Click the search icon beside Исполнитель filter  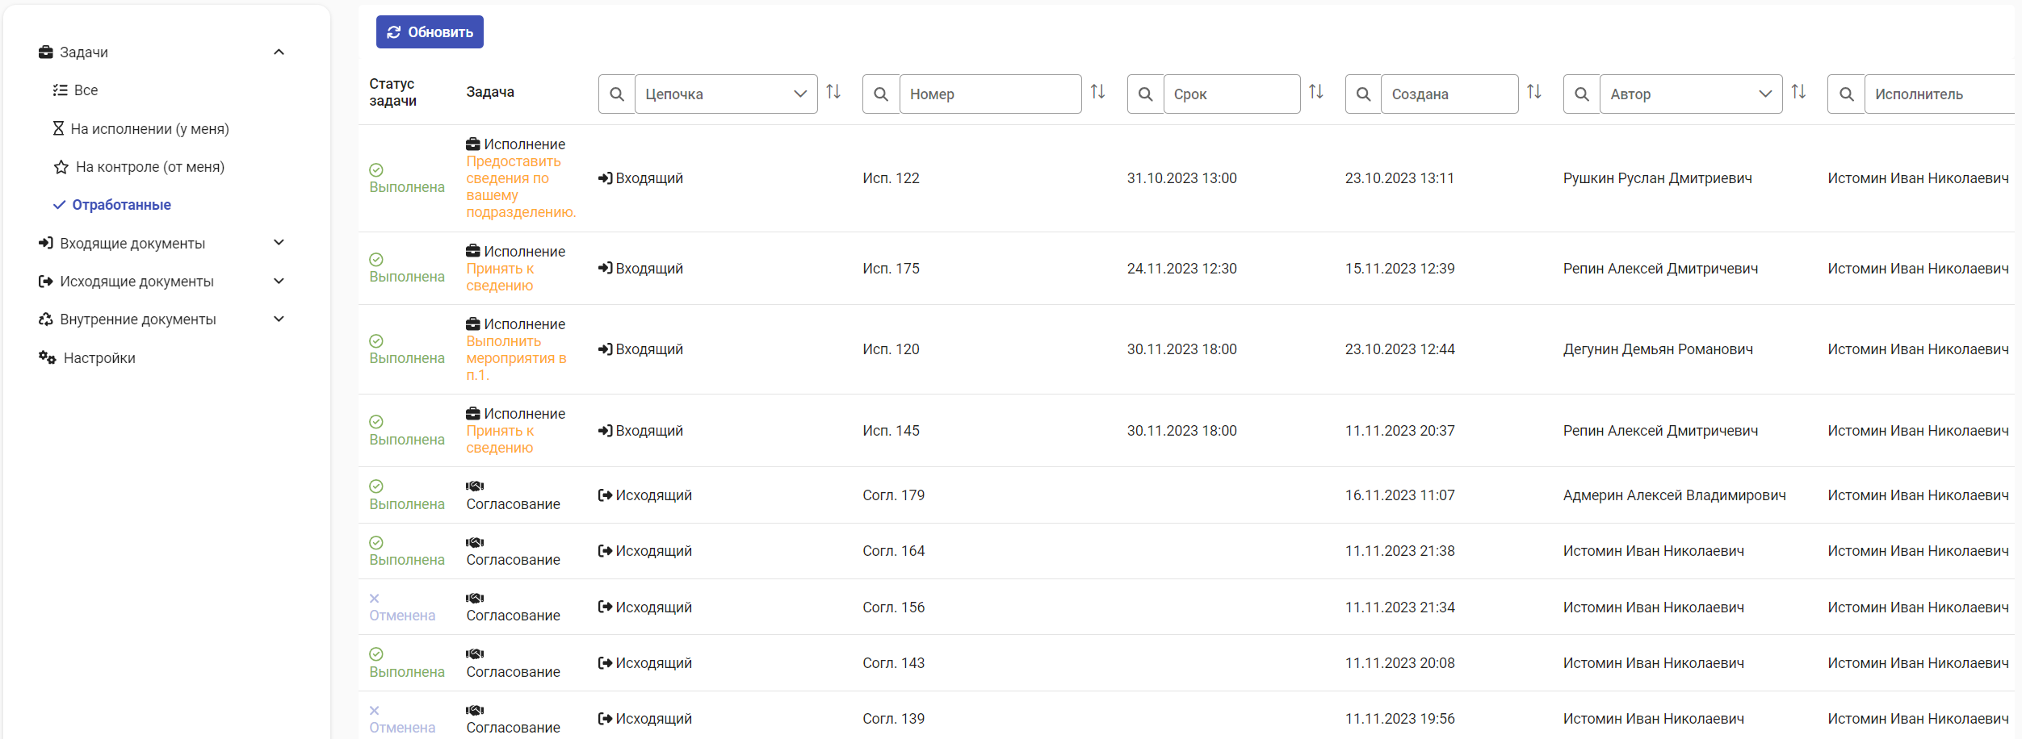point(1846,94)
